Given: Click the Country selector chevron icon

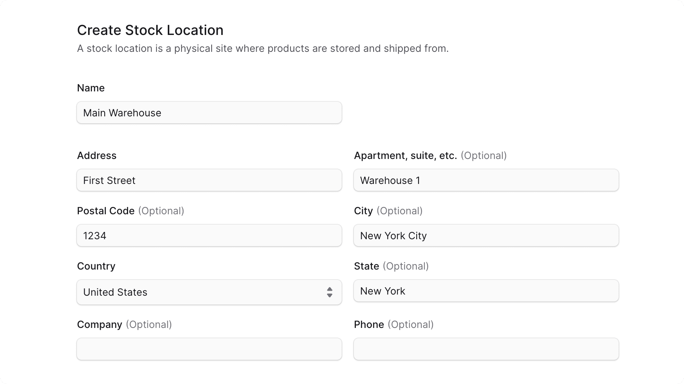Looking at the screenshot, I should pos(330,292).
